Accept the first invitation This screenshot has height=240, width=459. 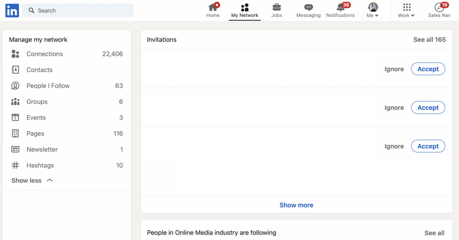tap(428, 69)
